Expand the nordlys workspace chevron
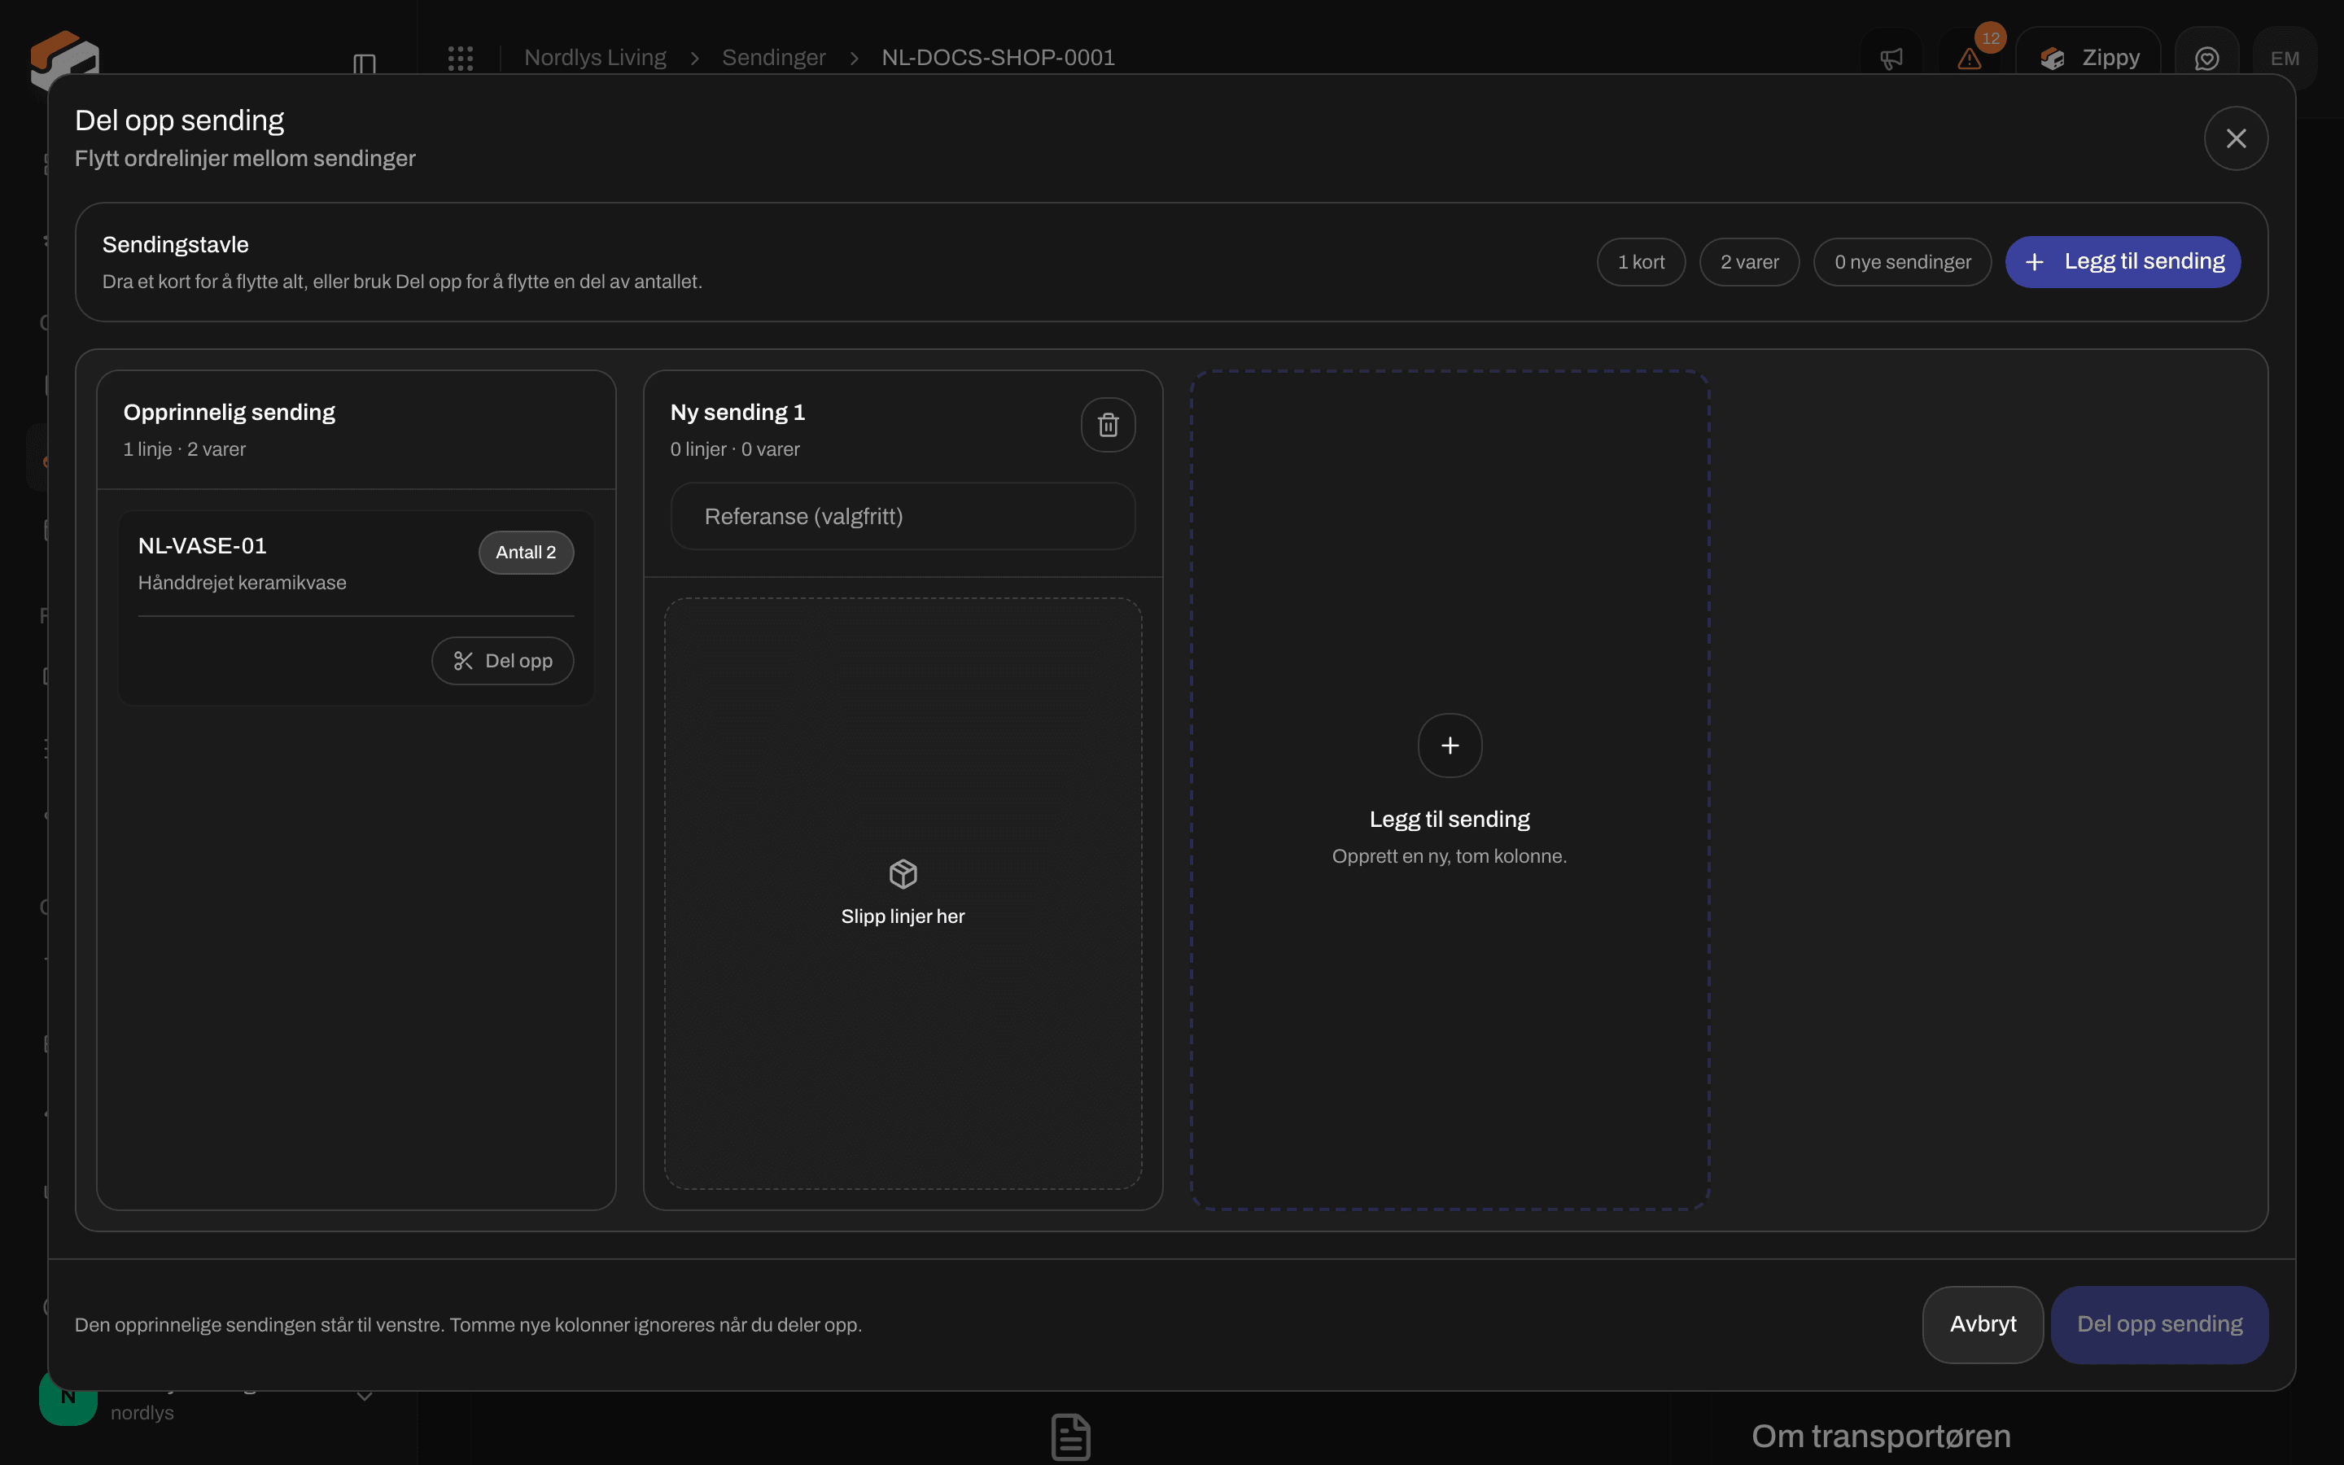The height and width of the screenshot is (1465, 2344). [x=364, y=1396]
